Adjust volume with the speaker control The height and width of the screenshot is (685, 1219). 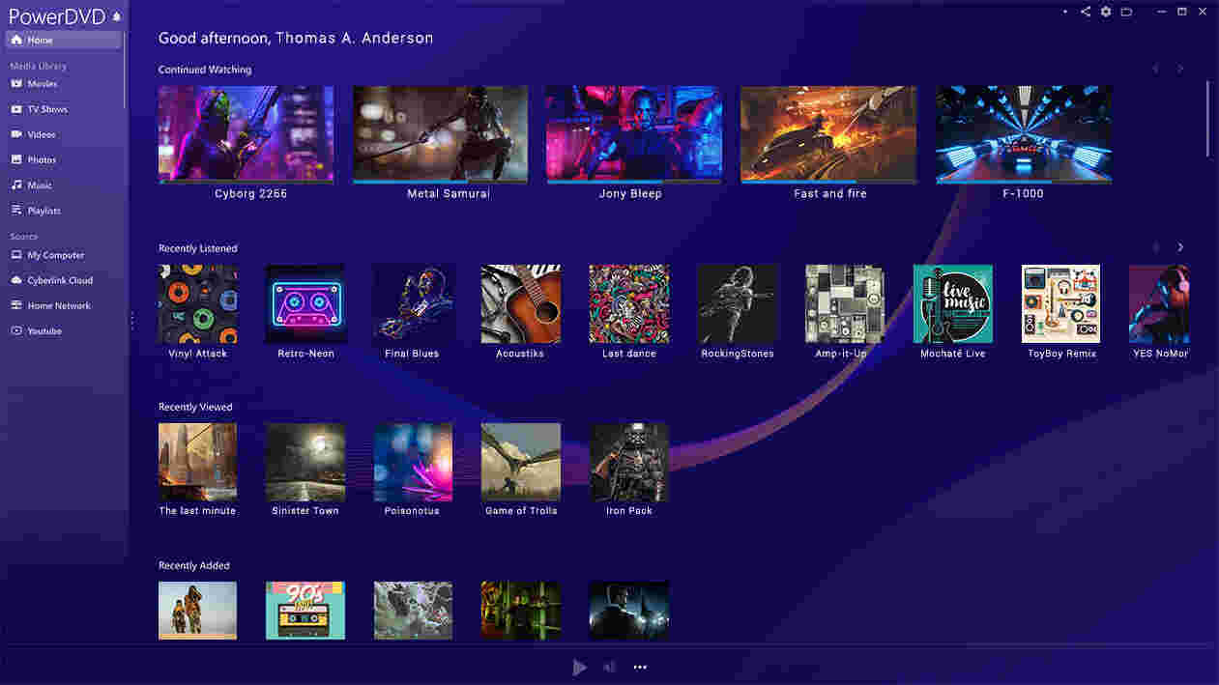click(608, 667)
